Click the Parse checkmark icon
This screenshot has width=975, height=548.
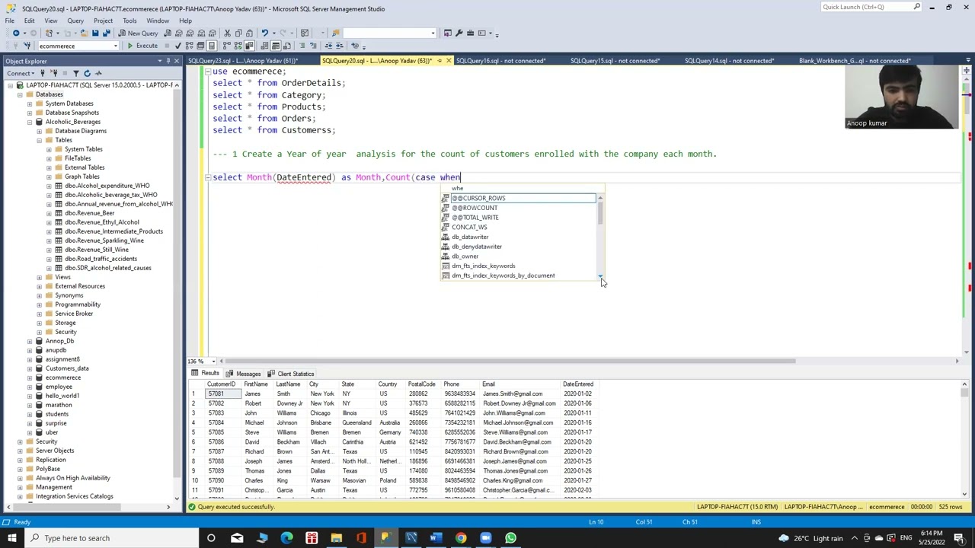(x=178, y=46)
